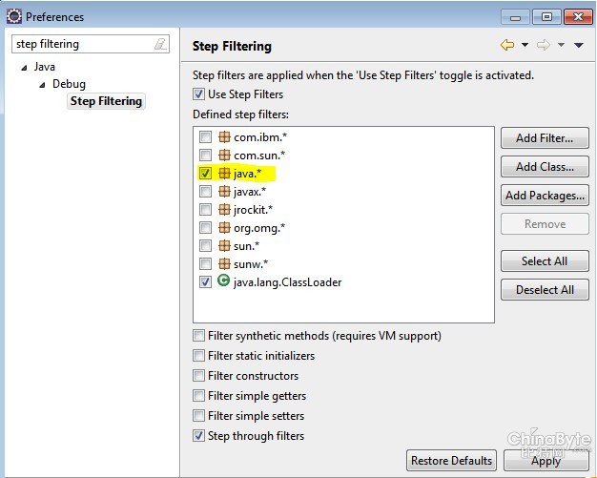Click the jrockit.* package icon
597x478 pixels.
[224, 210]
